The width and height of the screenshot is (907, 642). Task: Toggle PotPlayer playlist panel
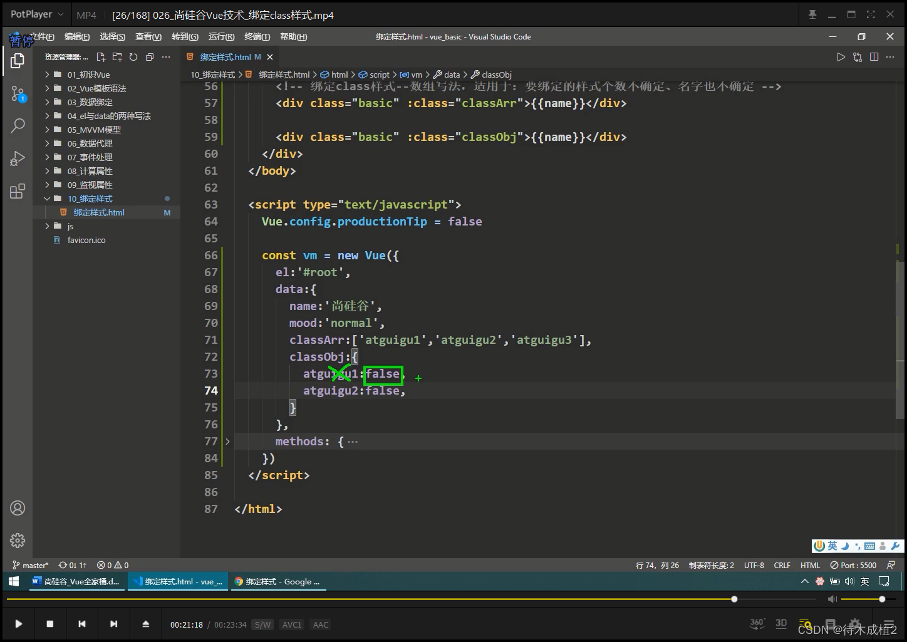point(888,624)
